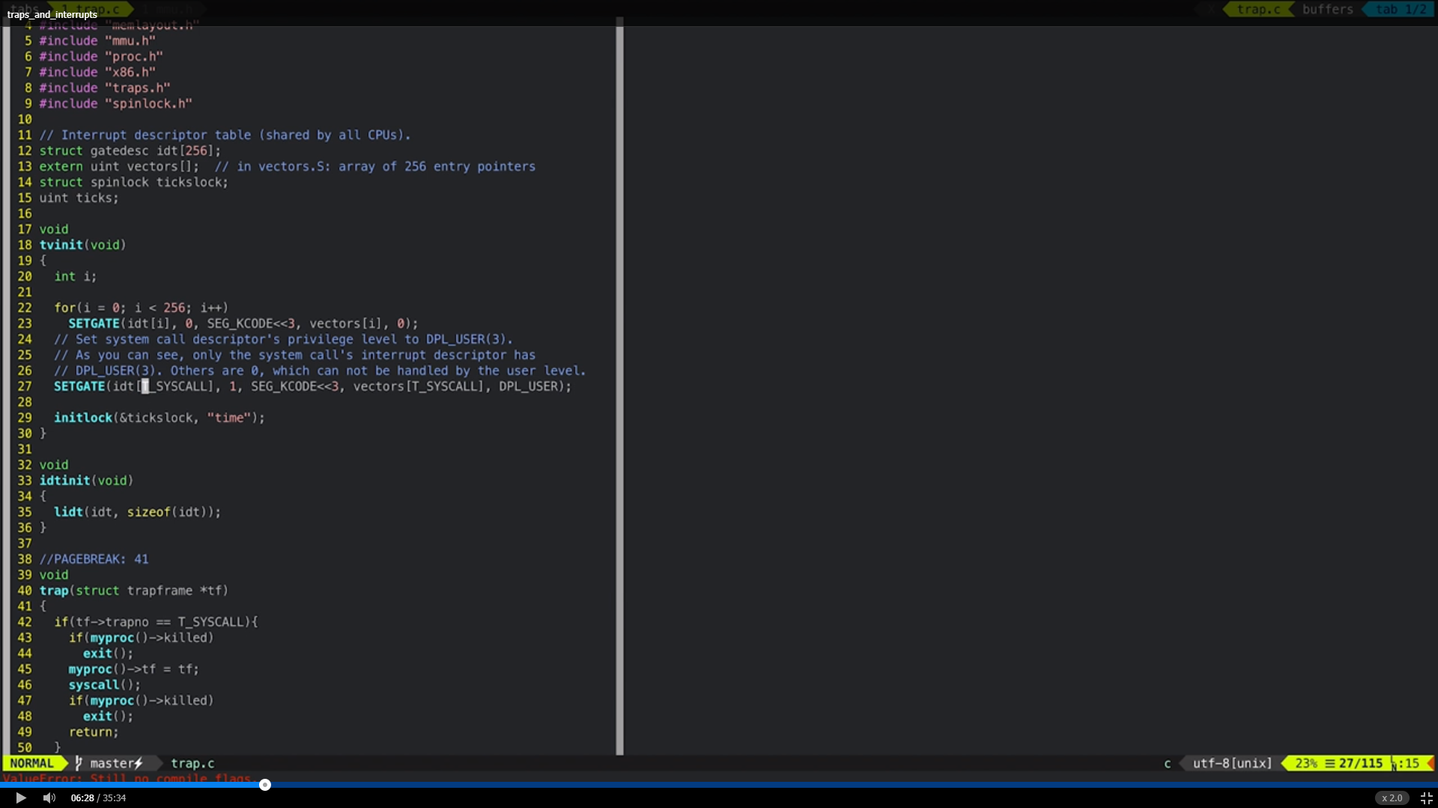
Task: Click the buffers label in tabline
Action: point(1327,10)
